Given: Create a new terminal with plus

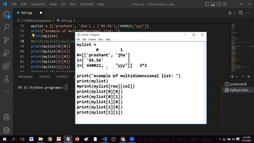Looking at the screenshot, I should click(232, 77).
